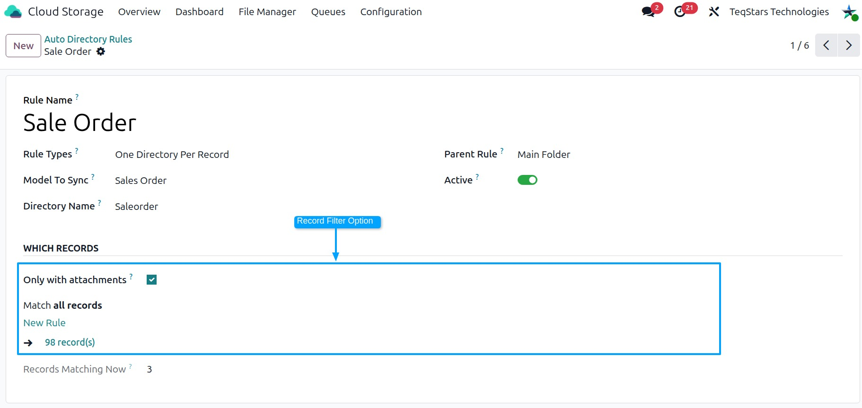Show help for Records Matching Now question mark
The width and height of the screenshot is (862, 408).
[131, 366]
